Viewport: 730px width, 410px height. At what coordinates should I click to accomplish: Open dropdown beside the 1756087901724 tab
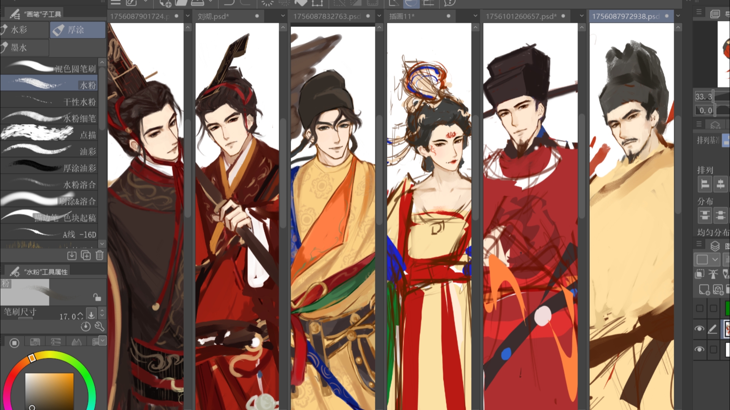pyautogui.click(x=187, y=16)
